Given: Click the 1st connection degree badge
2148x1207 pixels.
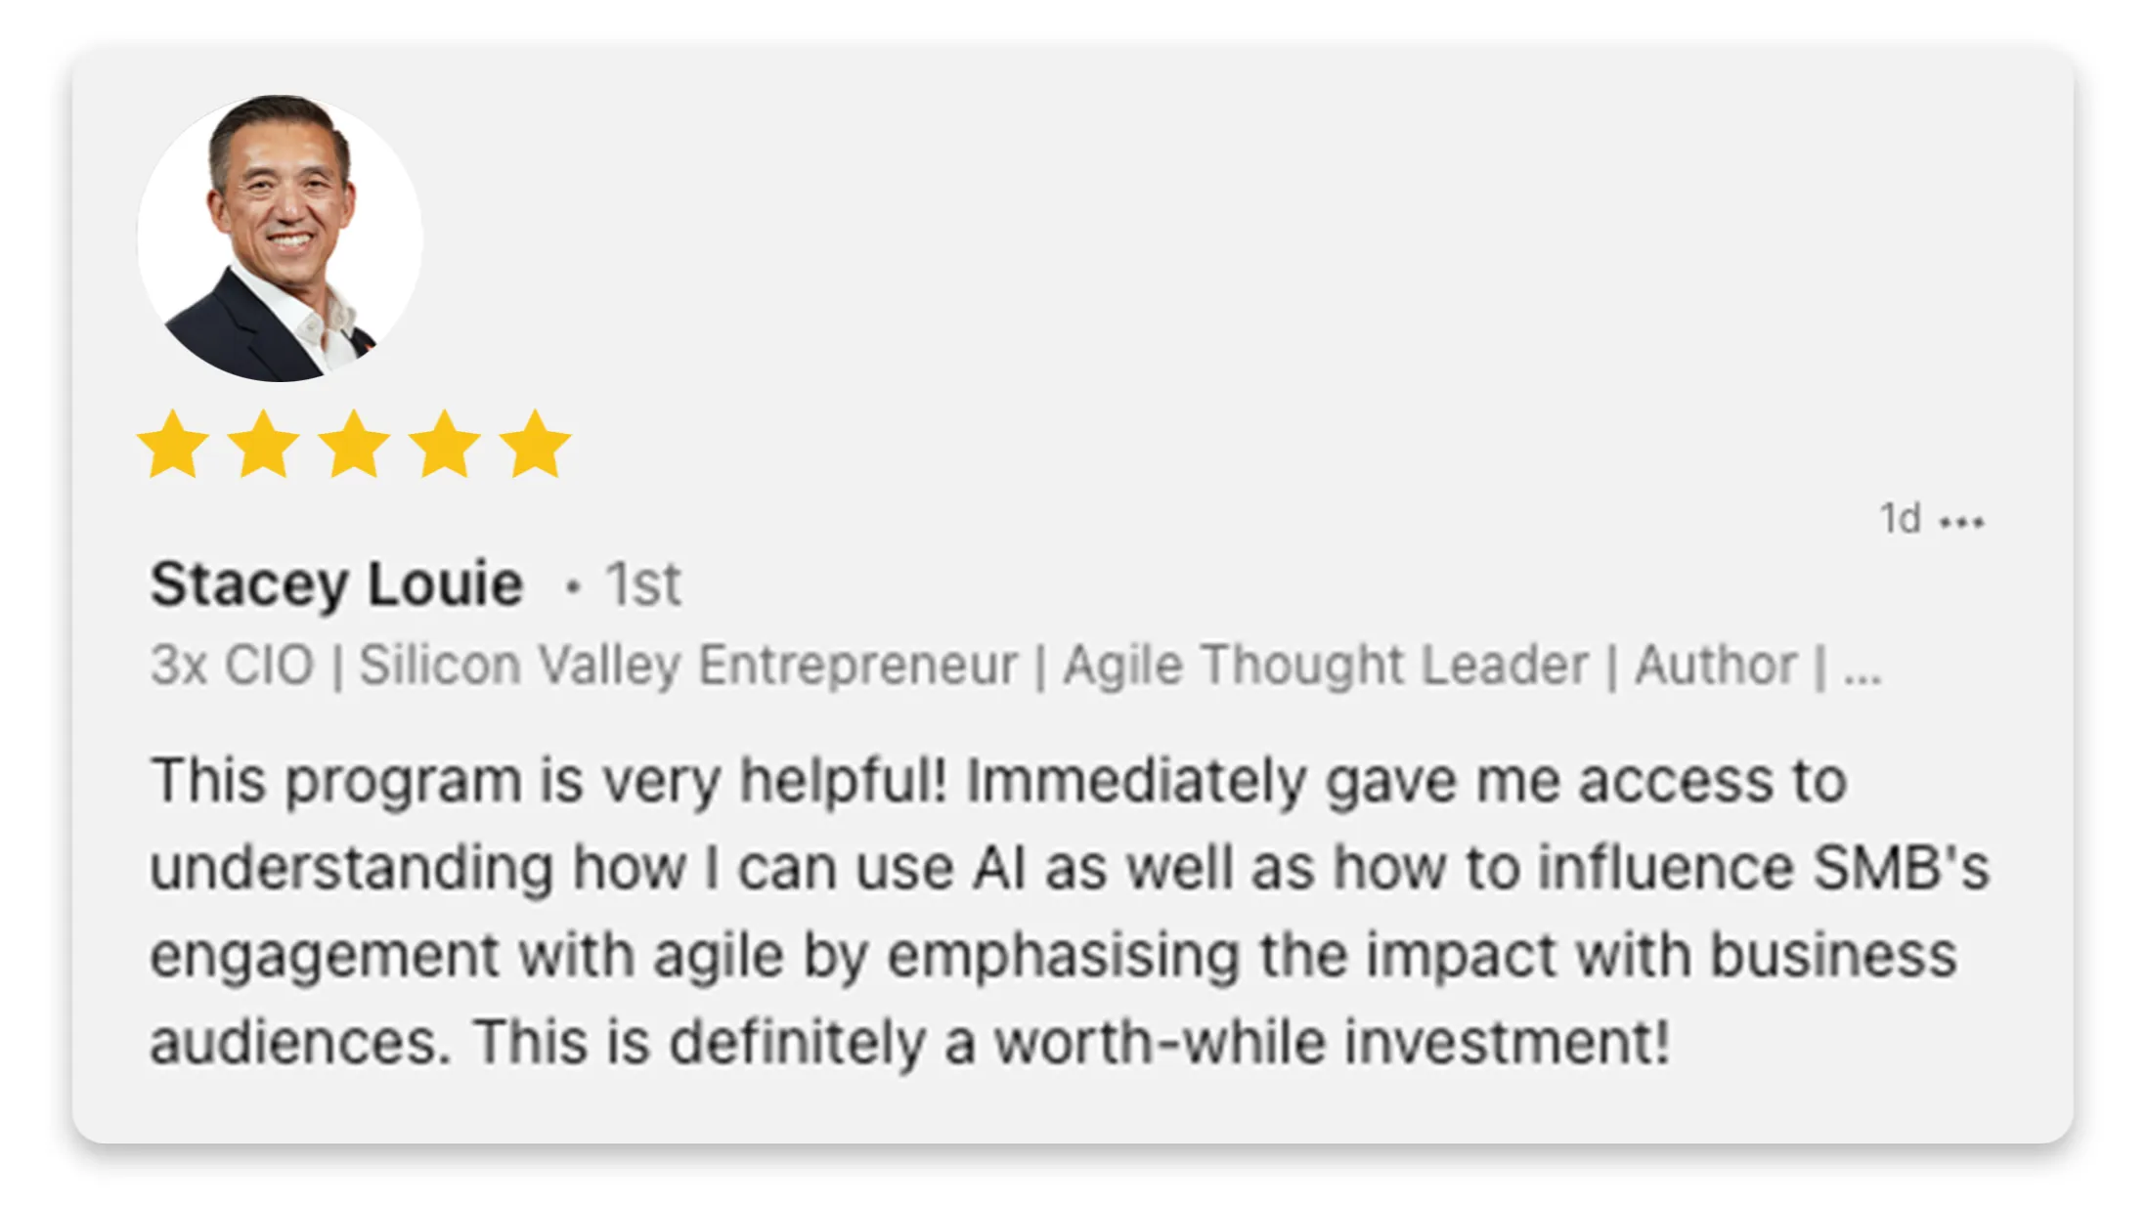Looking at the screenshot, I should tap(642, 584).
